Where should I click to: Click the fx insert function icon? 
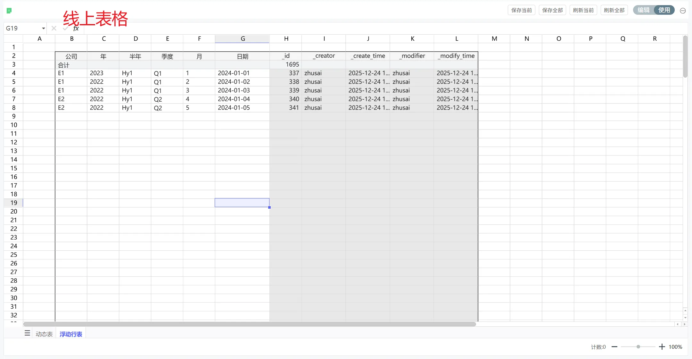[x=76, y=28]
